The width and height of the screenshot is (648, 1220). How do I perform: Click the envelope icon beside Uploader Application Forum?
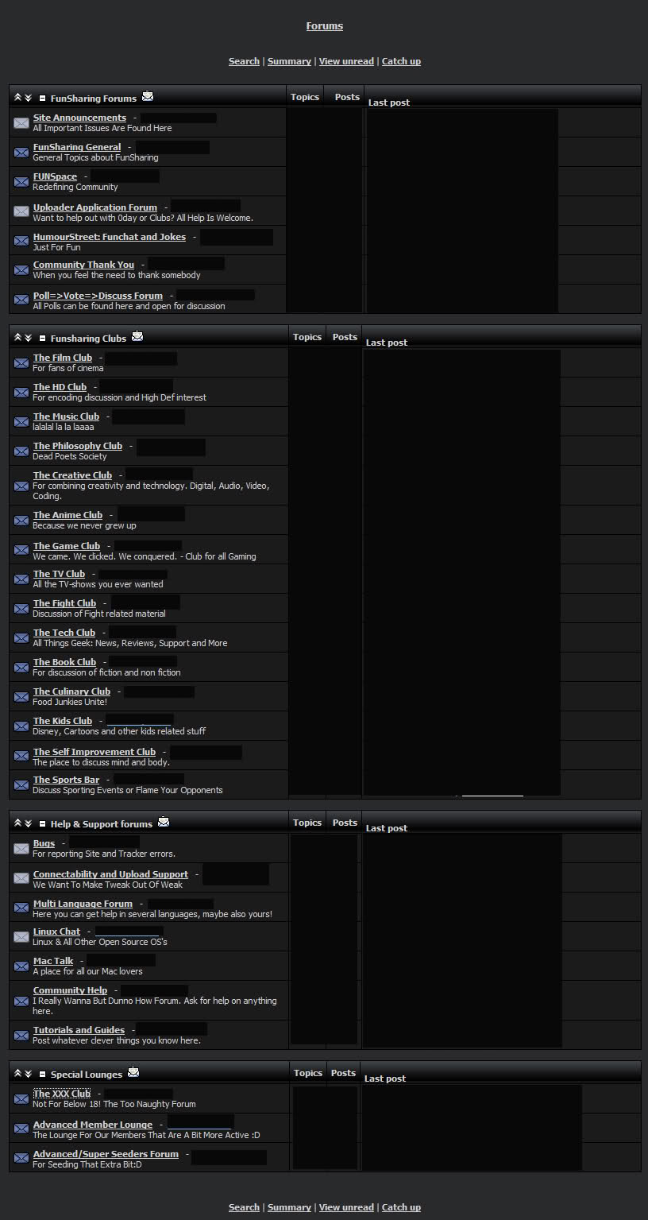coord(21,211)
